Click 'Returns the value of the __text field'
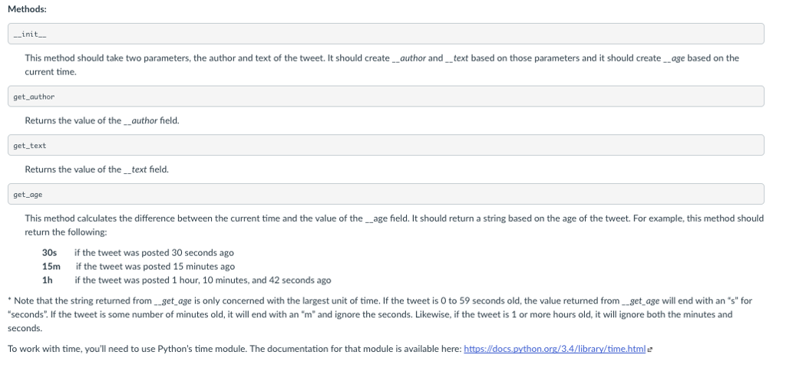 [97, 169]
